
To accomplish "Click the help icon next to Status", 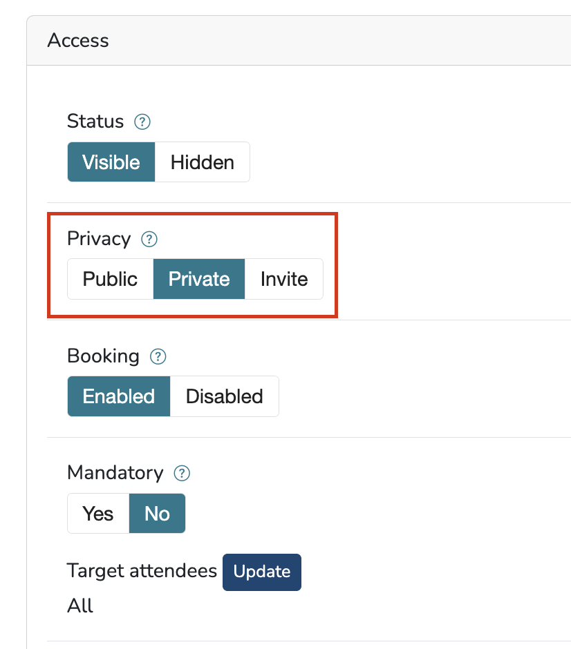I will click(x=142, y=122).
